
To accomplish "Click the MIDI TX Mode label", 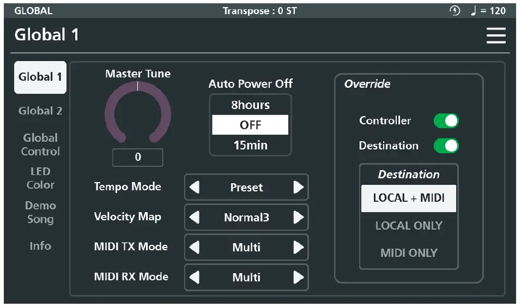I will click(131, 247).
